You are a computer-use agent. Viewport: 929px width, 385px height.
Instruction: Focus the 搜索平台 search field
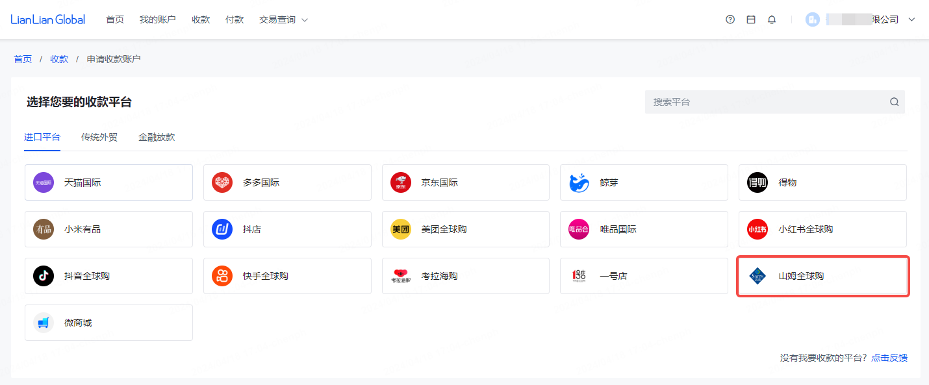767,102
